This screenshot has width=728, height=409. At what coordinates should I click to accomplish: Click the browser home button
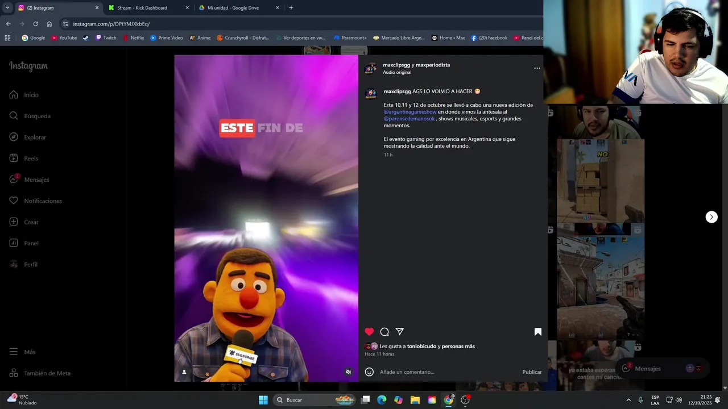(49, 24)
